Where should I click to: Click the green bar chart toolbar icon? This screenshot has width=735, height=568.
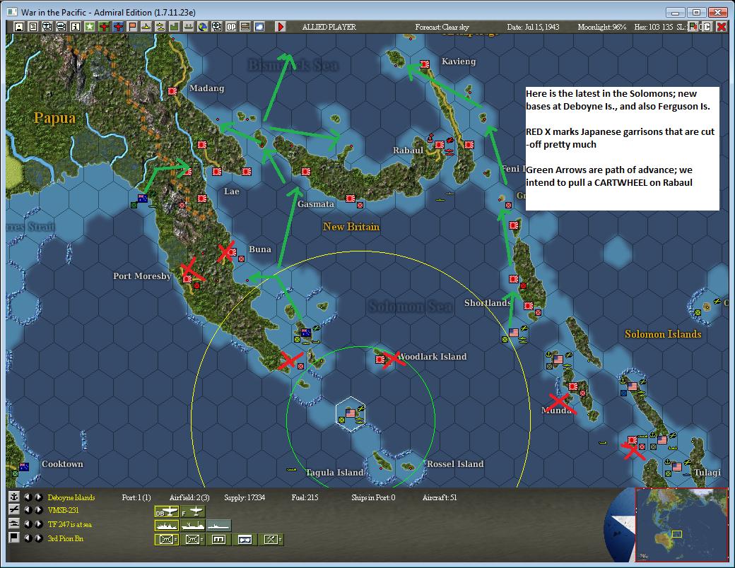tap(175, 27)
